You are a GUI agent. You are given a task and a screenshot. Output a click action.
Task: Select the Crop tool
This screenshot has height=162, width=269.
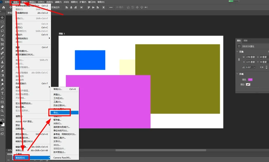(2, 40)
